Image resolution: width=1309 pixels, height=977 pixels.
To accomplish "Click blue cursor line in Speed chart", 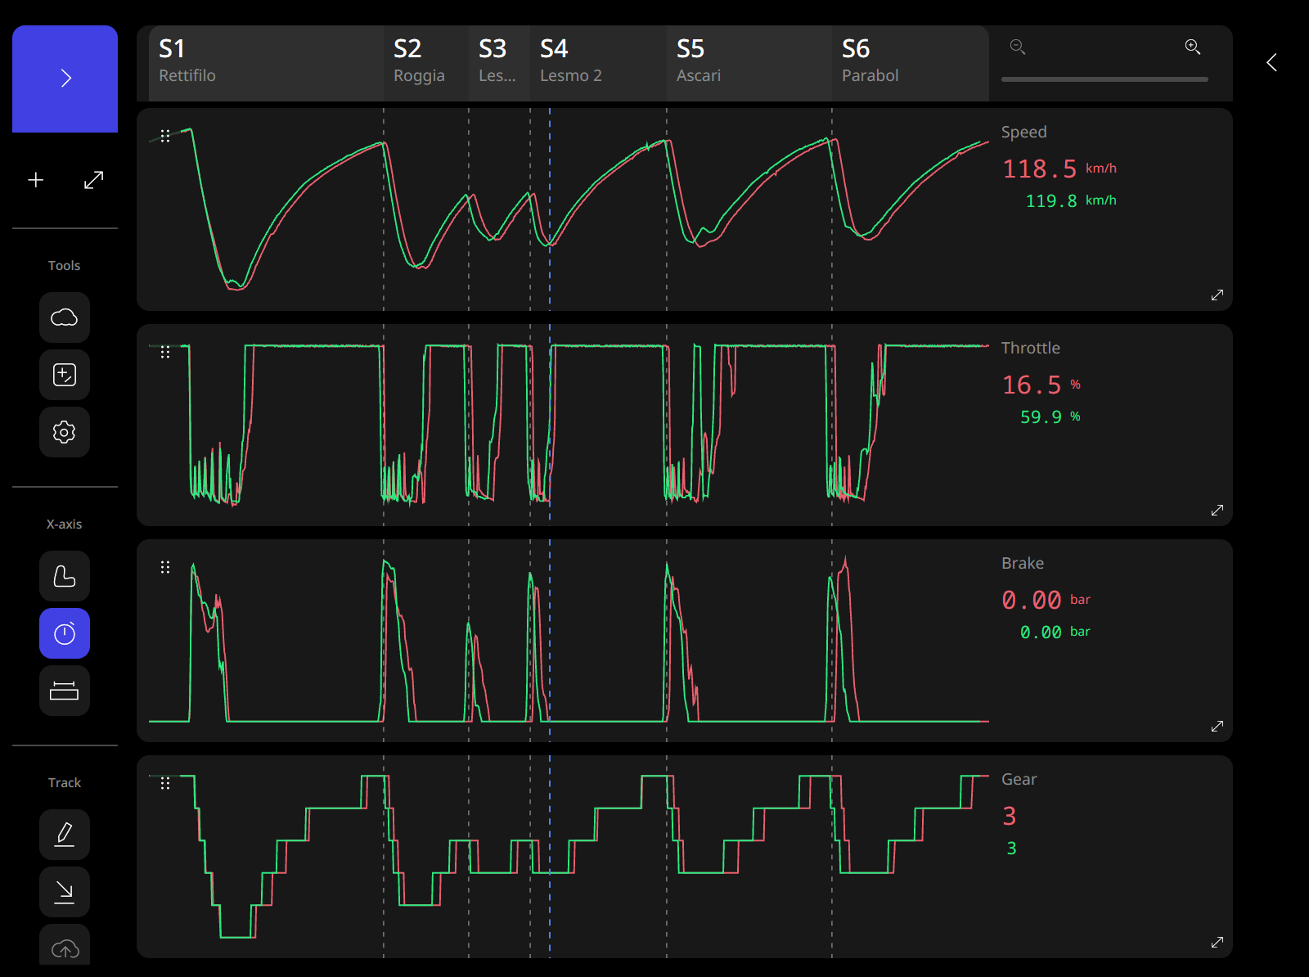I will point(550,209).
